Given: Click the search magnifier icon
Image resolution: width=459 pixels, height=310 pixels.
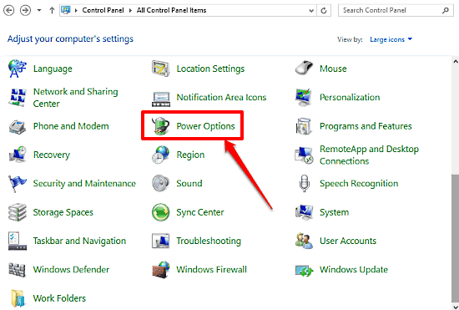Looking at the screenshot, I should click(x=446, y=11).
